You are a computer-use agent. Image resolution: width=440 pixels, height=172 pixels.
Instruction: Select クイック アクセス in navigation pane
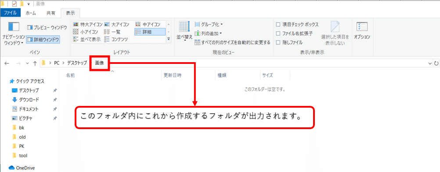[27, 81]
